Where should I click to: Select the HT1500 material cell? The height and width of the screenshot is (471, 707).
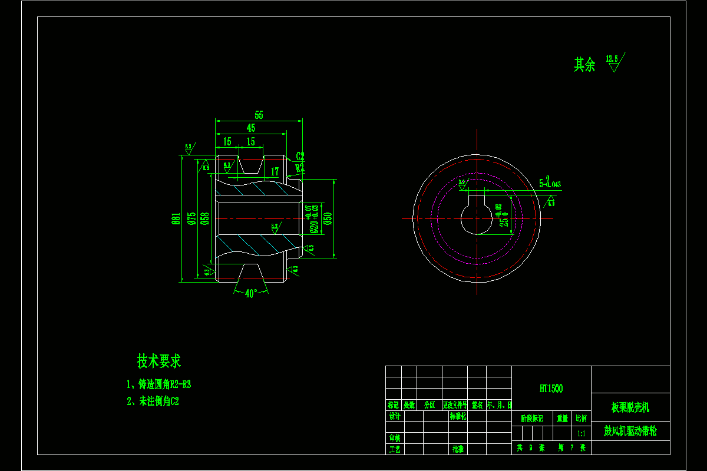pyautogui.click(x=551, y=389)
